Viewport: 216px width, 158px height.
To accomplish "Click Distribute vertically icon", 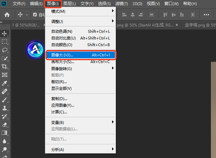I will [152, 15].
